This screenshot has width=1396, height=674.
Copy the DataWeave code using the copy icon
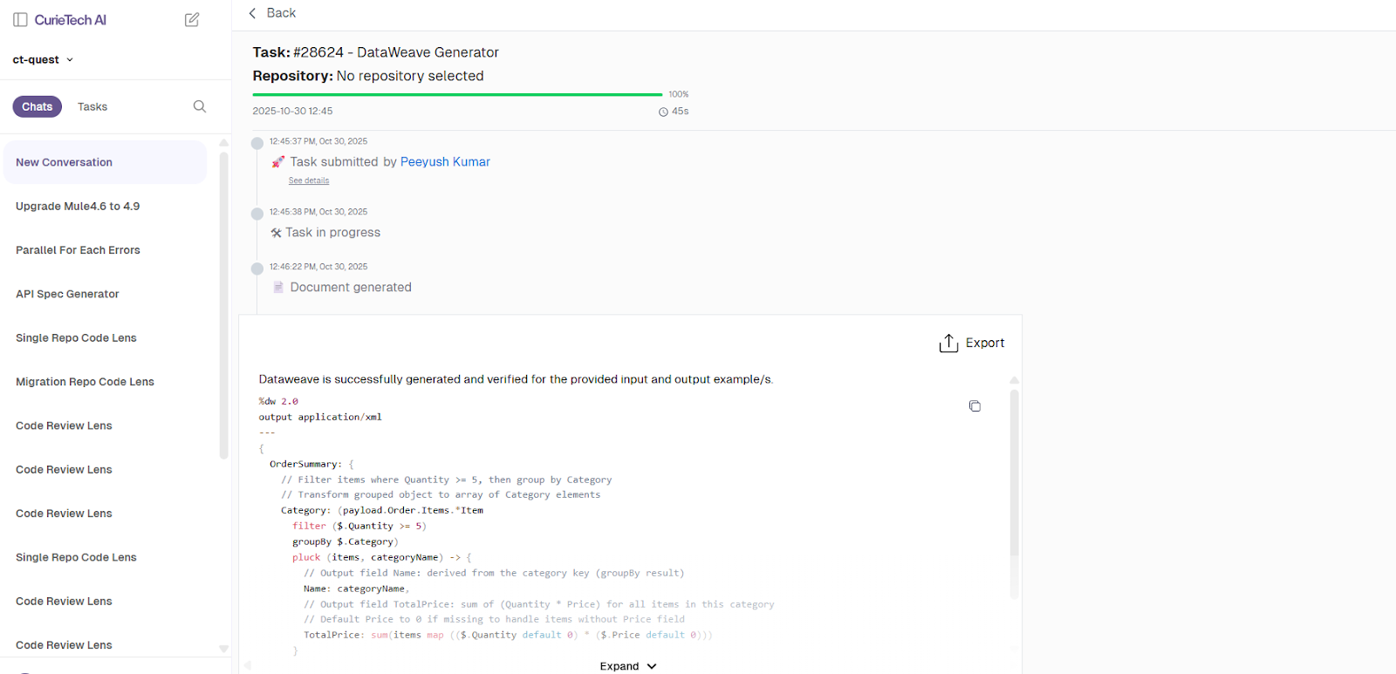975,405
